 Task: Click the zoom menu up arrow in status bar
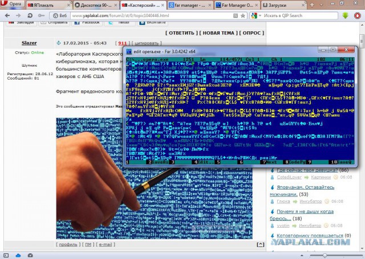click(302, 256)
